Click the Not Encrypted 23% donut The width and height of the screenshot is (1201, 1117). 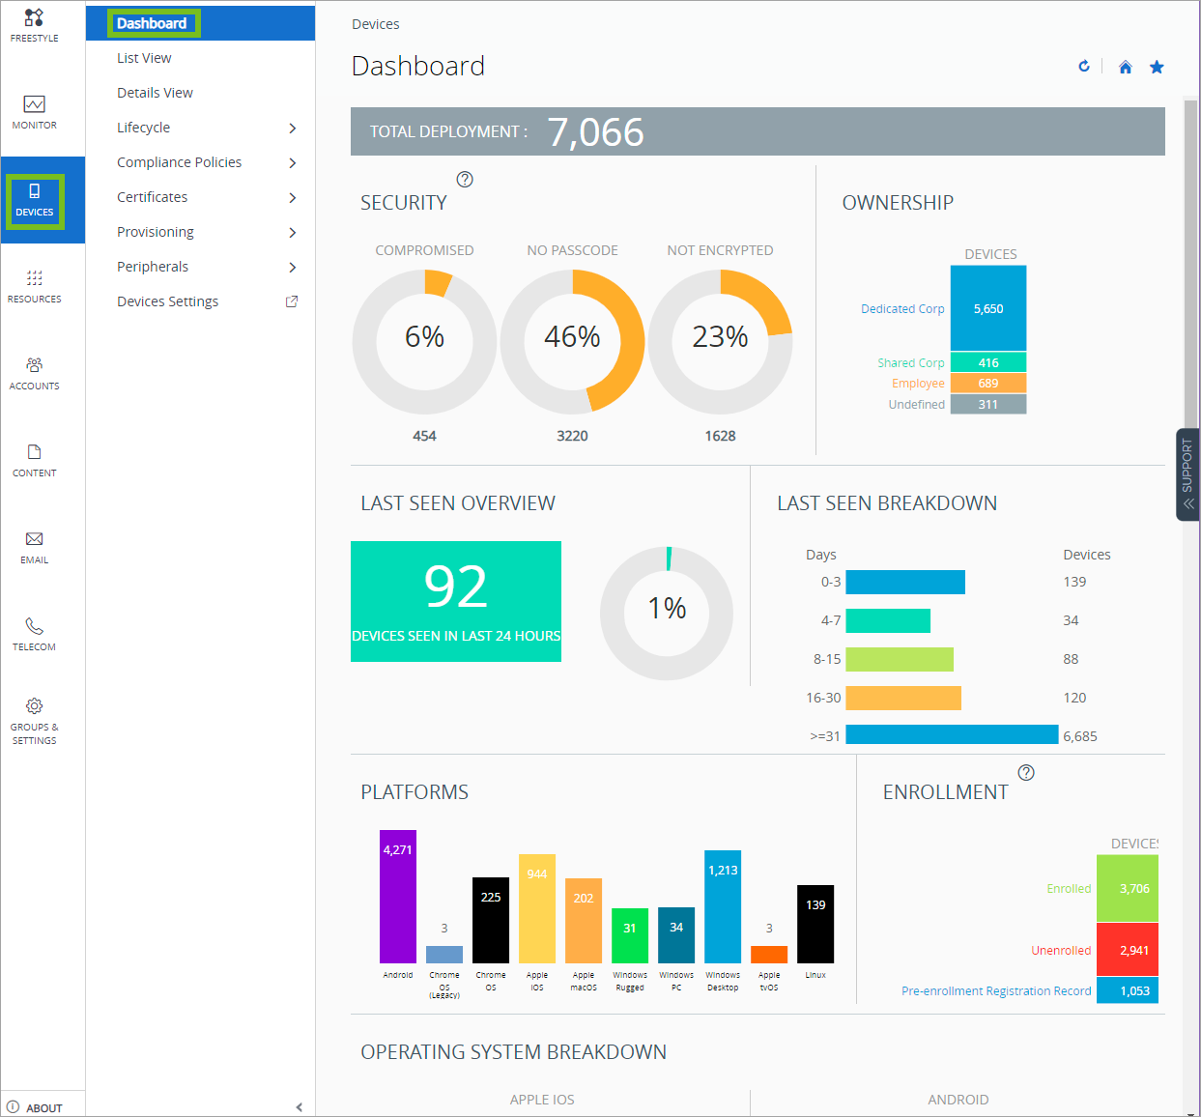coord(720,342)
